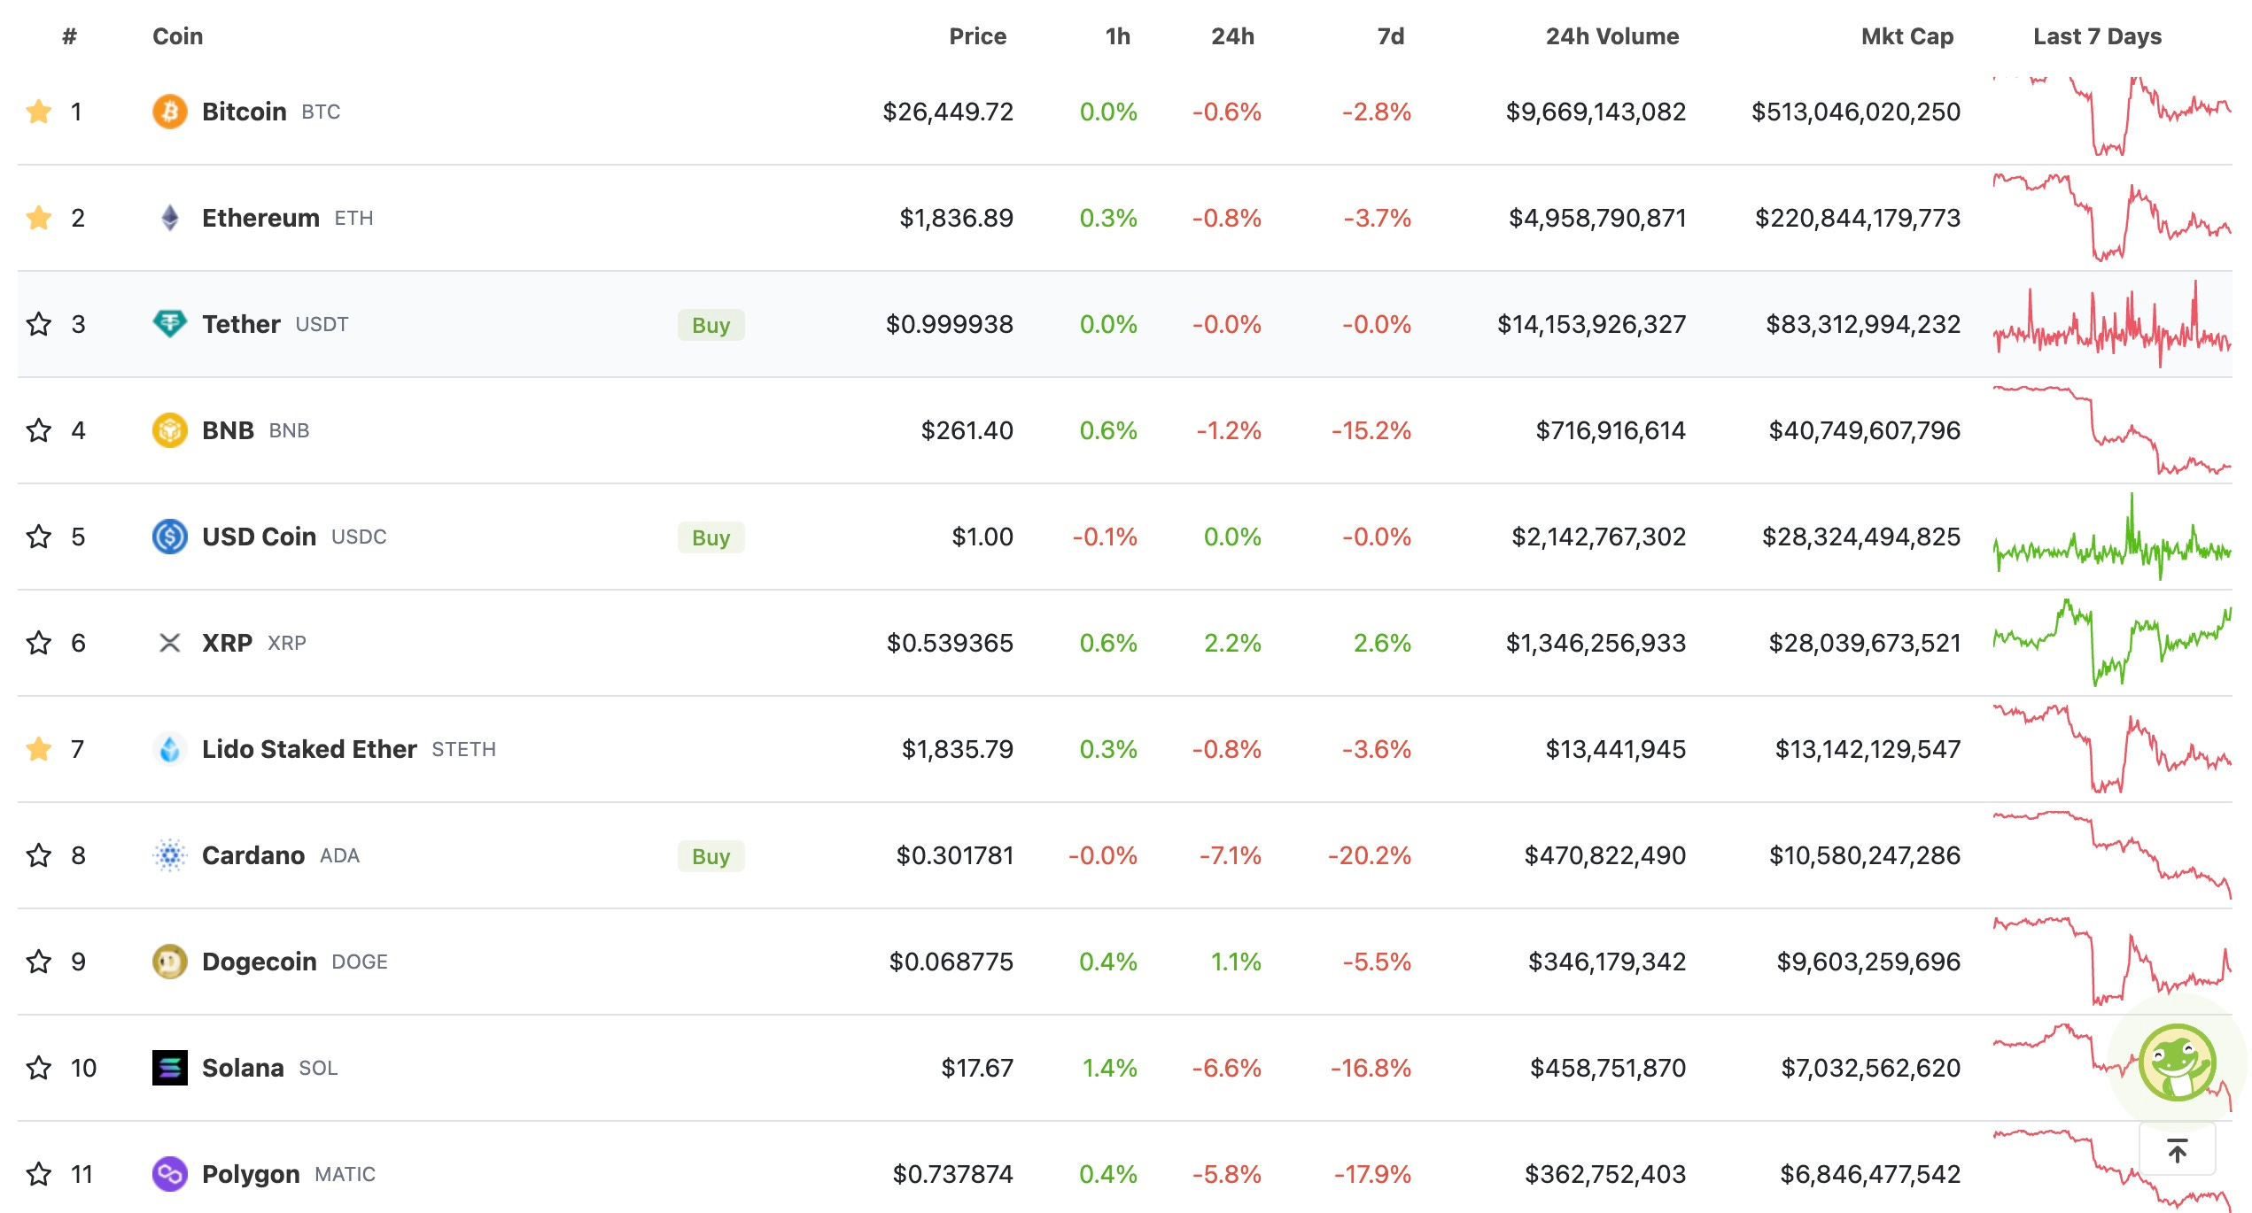This screenshot has width=2252, height=1213.
Task: Click Buy button for Tether
Action: [711, 325]
